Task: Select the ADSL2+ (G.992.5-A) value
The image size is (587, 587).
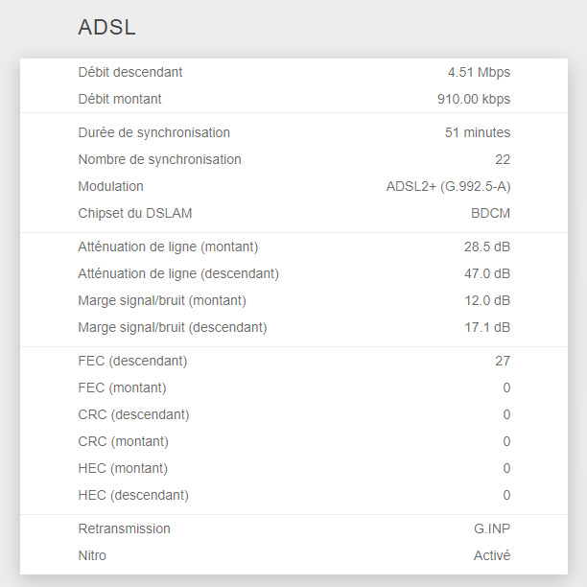Action: (x=448, y=186)
